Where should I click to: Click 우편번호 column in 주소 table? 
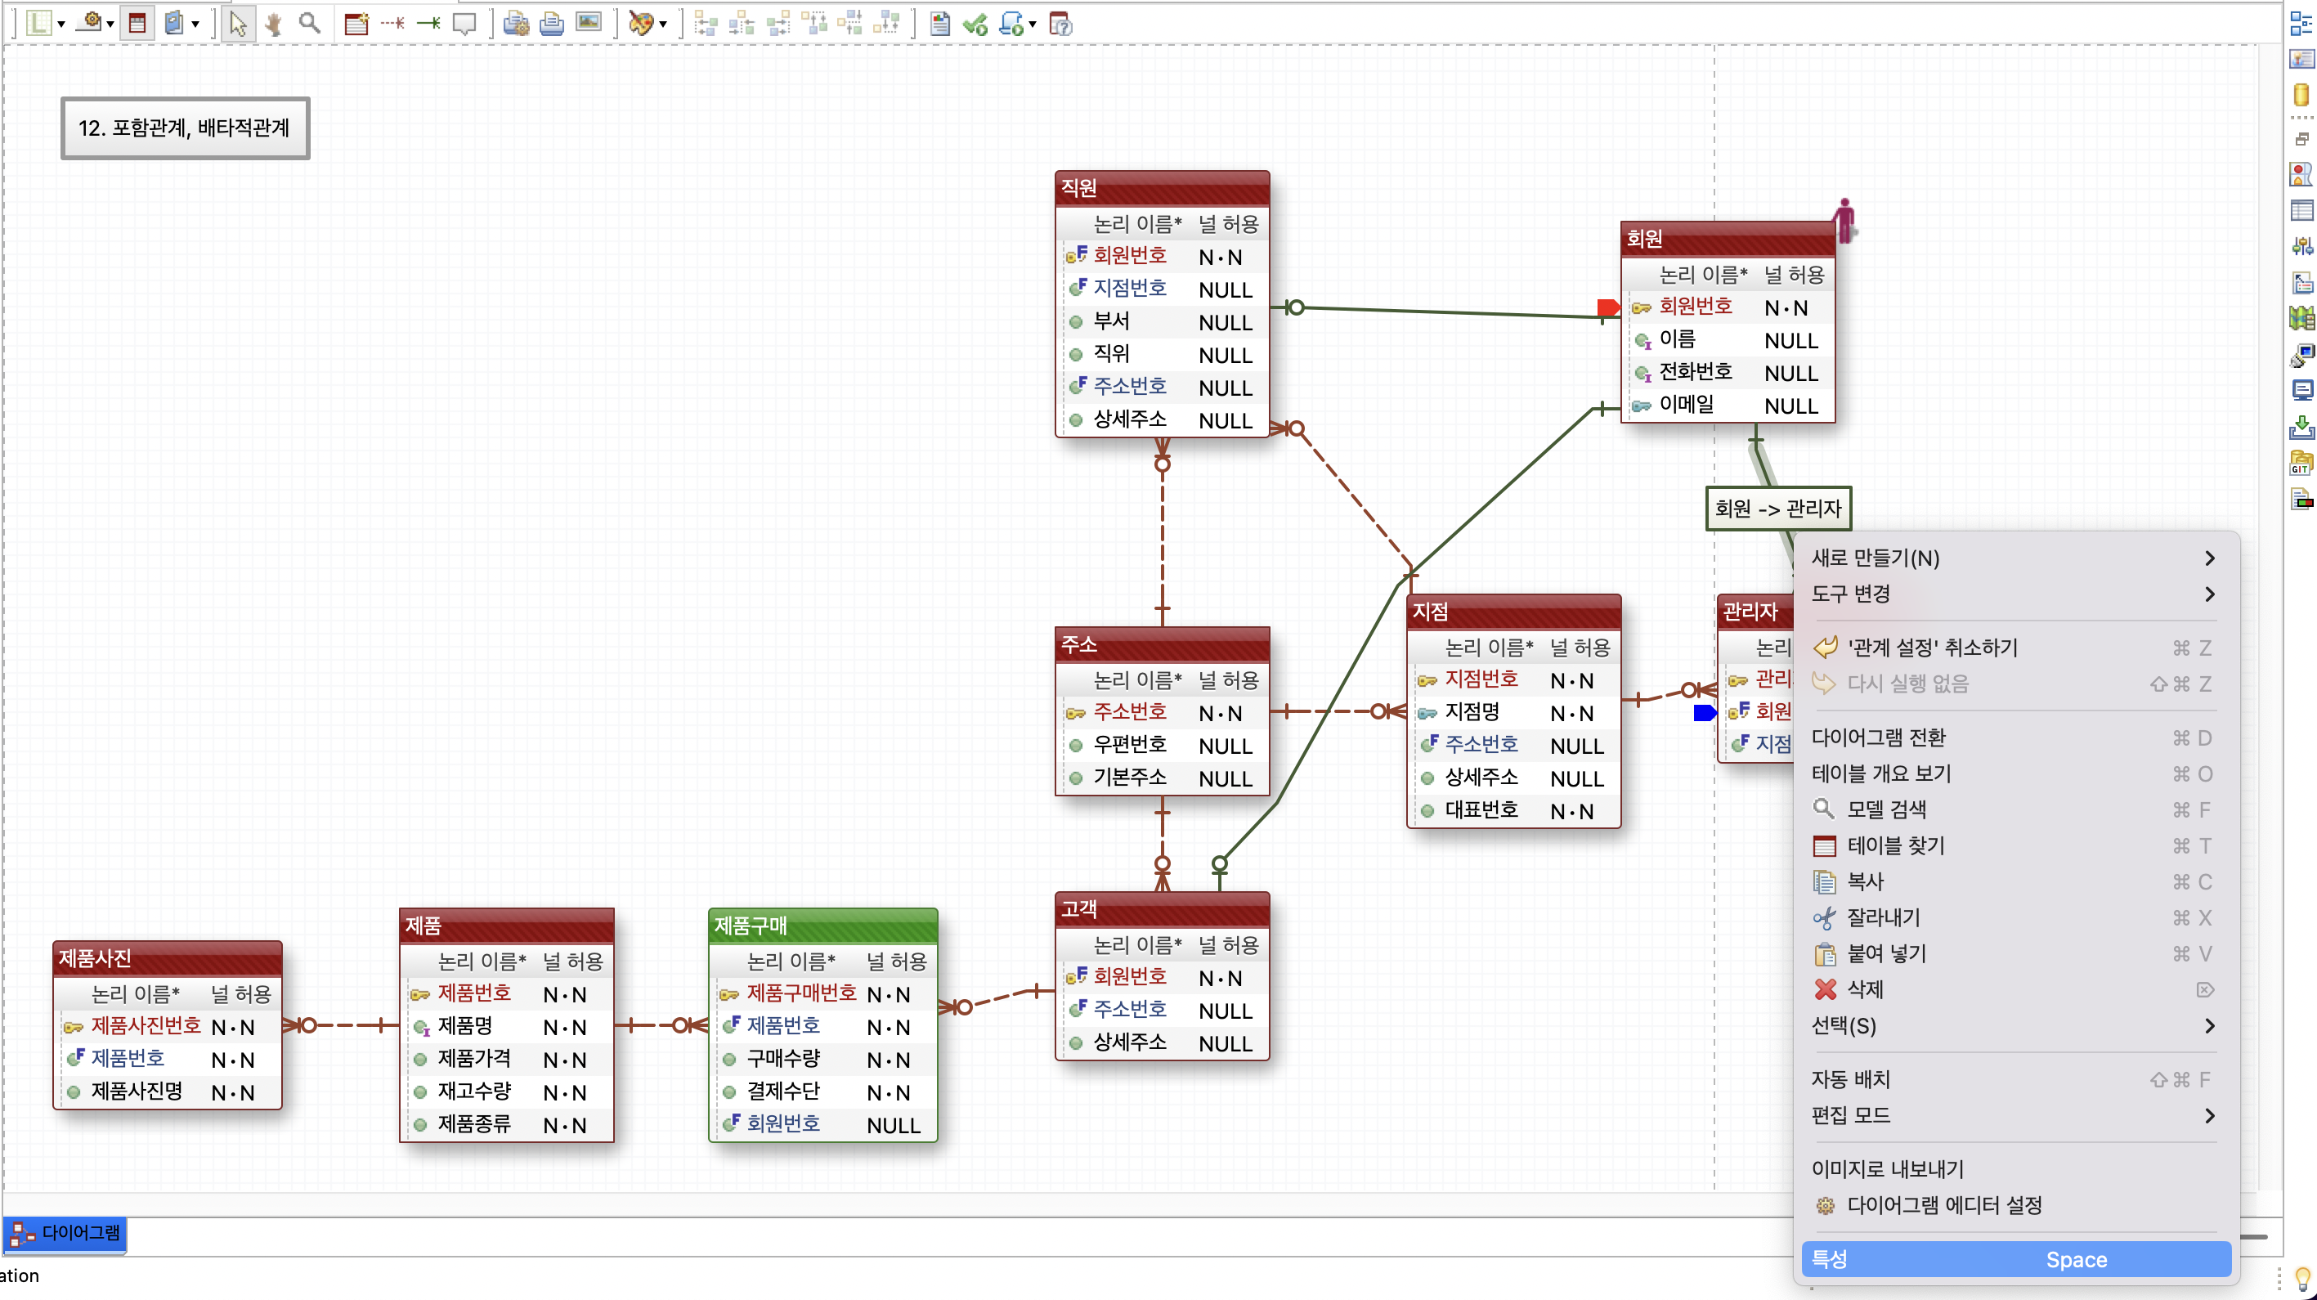click(1162, 746)
